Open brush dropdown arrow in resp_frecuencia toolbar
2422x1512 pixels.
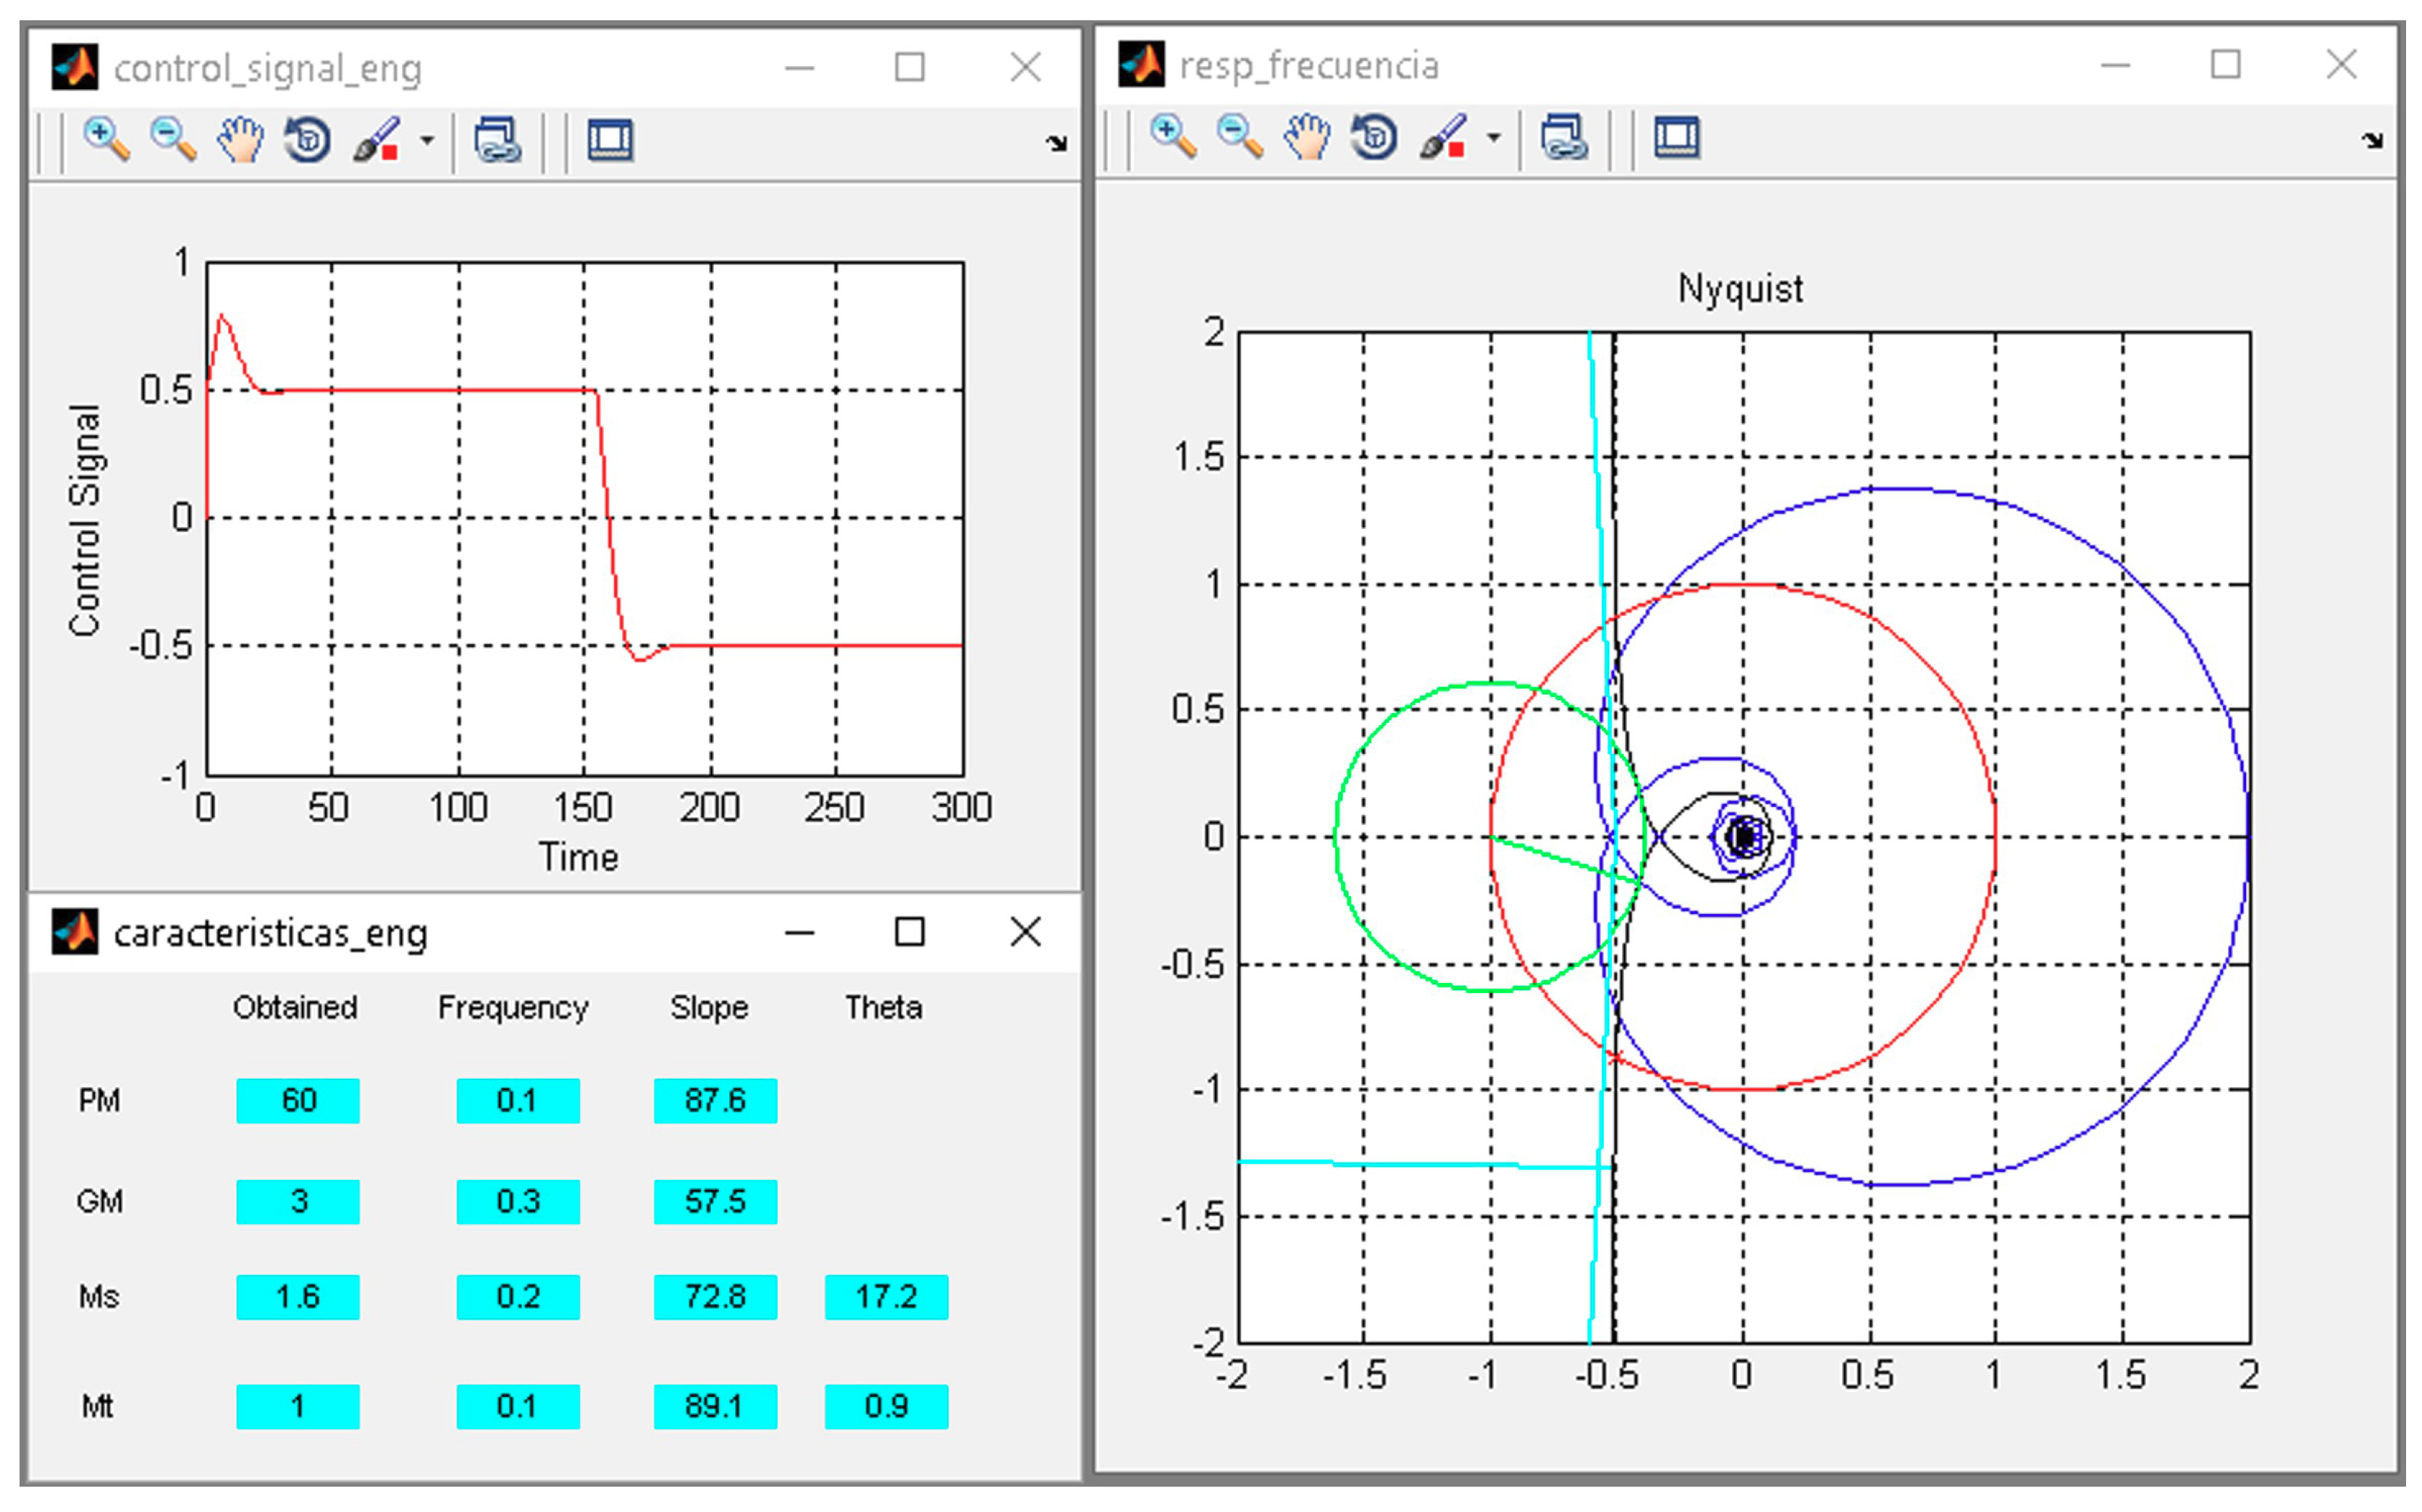click(x=1494, y=138)
